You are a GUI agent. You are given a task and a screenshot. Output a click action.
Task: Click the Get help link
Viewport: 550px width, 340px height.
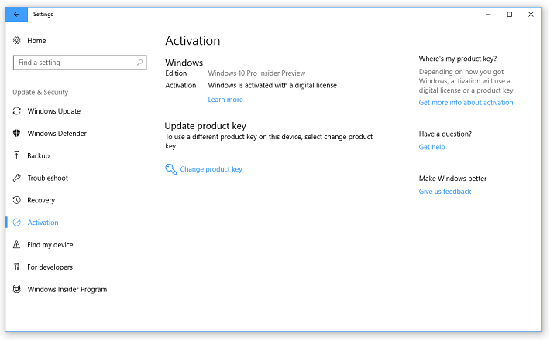[431, 147]
